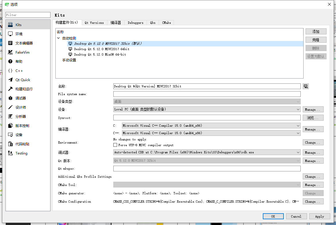Screen dimensions: 336x225
Task: Click the Apply button
Action: pyautogui.click(x=319, y=216)
